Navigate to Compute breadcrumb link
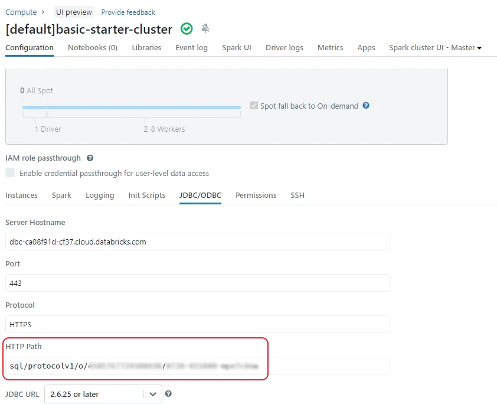Screen dimensions: 497x404 [21, 12]
